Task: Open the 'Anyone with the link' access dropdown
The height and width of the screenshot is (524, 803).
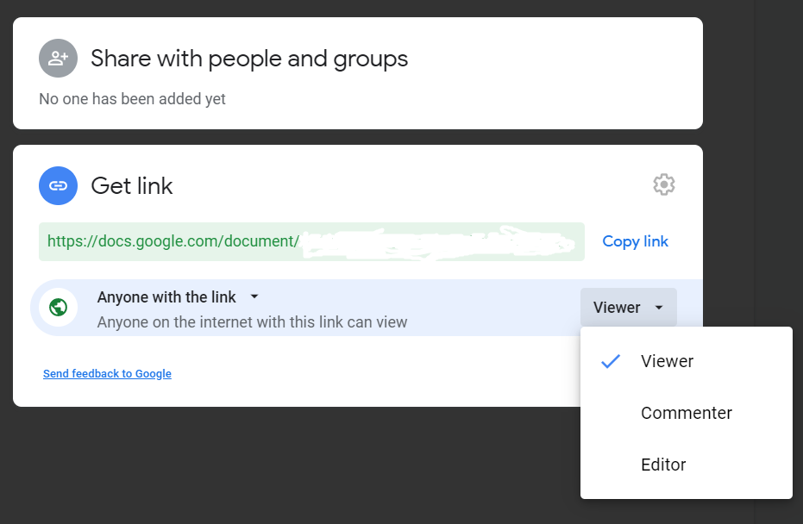Action: tap(166, 297)
